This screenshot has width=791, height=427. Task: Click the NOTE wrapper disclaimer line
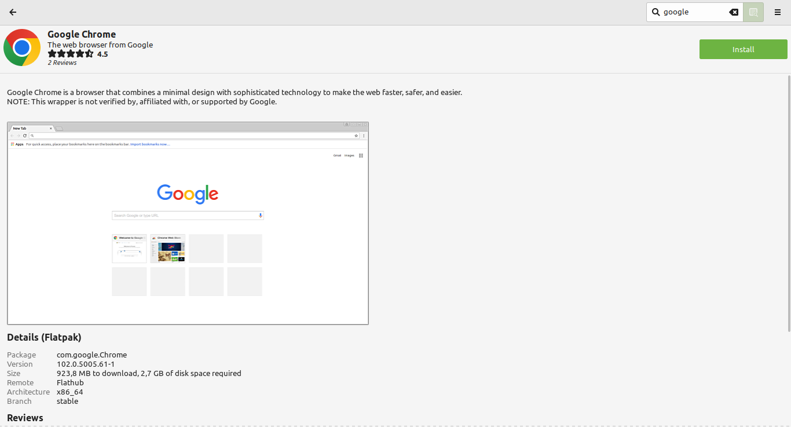click(x=142, y=101)
